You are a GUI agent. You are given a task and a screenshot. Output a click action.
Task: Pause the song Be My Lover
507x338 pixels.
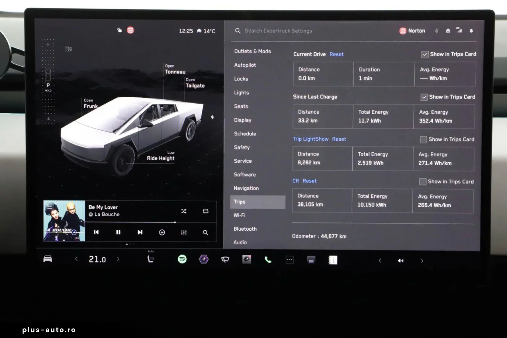click(118, 232)
